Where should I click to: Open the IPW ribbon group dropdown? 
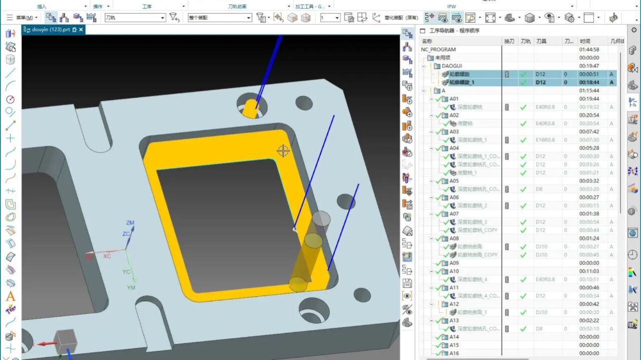point(572,6)
